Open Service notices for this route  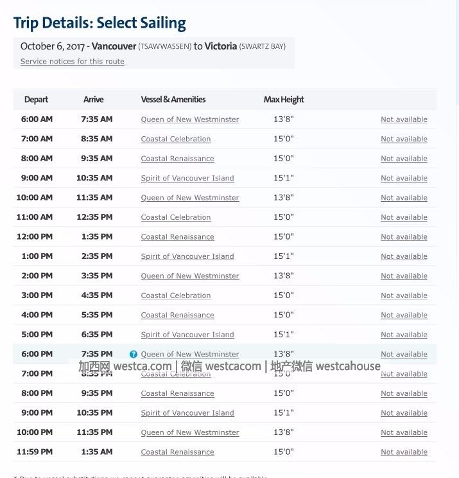click(73, 62)
